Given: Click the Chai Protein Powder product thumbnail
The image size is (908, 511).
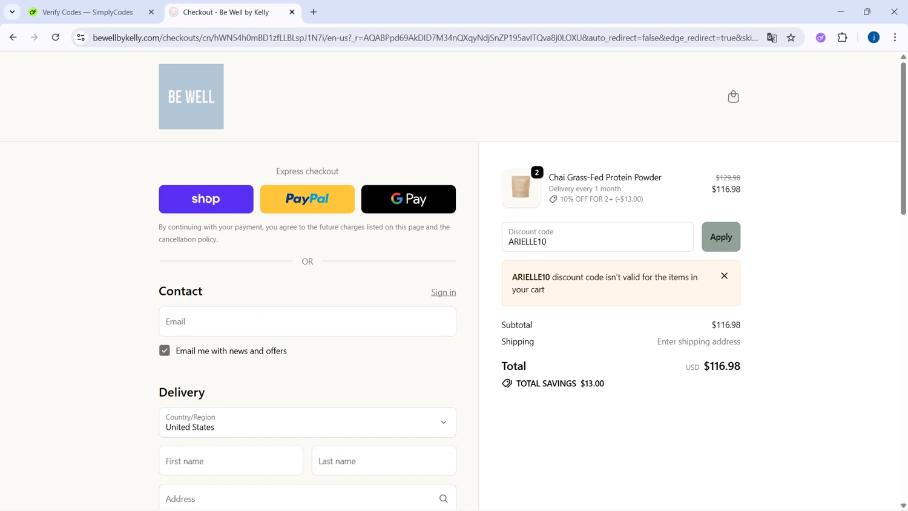Looking at the screenshot, I should [521, 188].
